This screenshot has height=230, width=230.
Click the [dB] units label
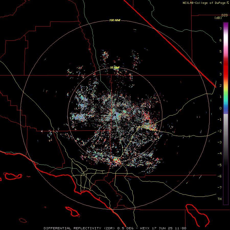pos(218,18)
